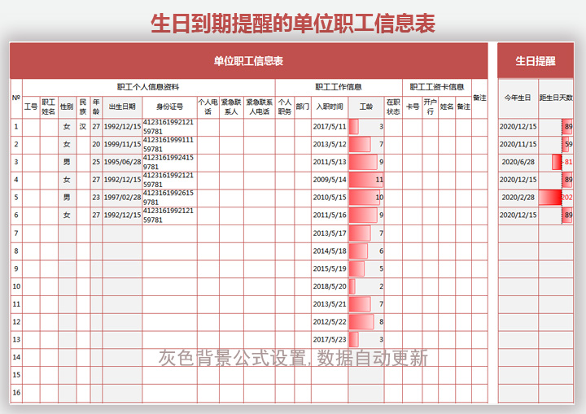
Task: Select the 职工工资卡信息 group header
Action: click(x=437, y=87)
